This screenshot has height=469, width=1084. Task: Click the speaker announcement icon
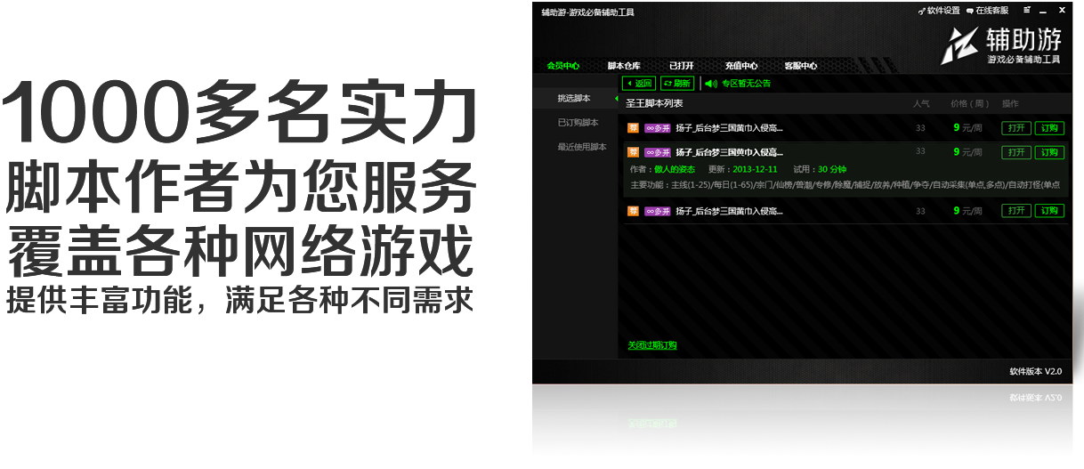710,84
